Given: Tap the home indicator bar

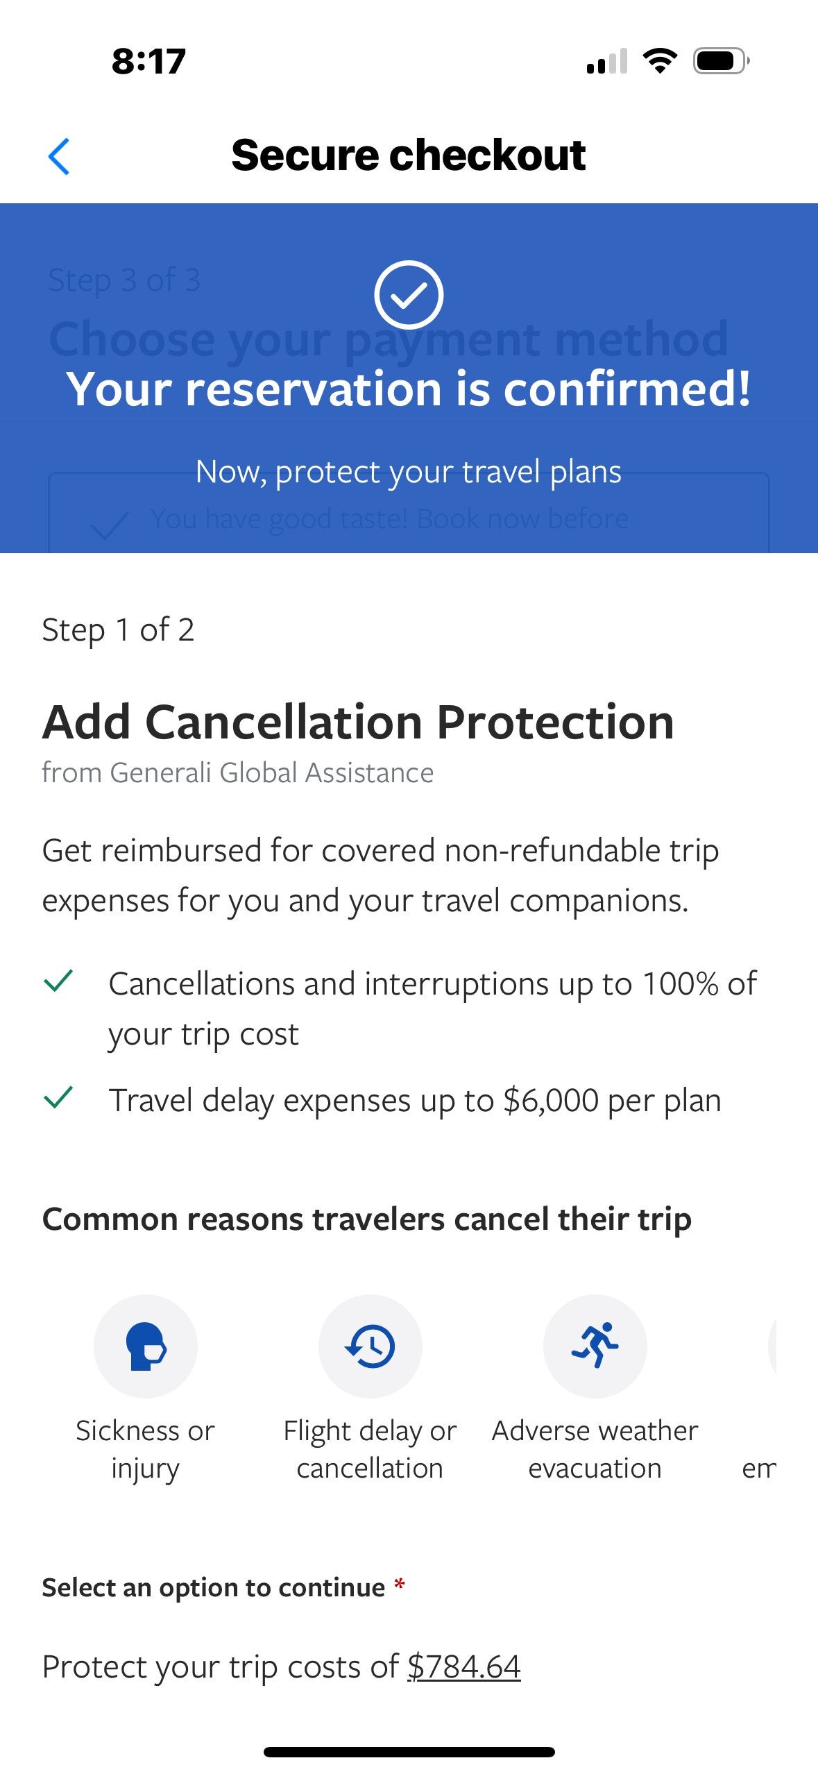Looking at the screenshot, I should pos(409,1752).
